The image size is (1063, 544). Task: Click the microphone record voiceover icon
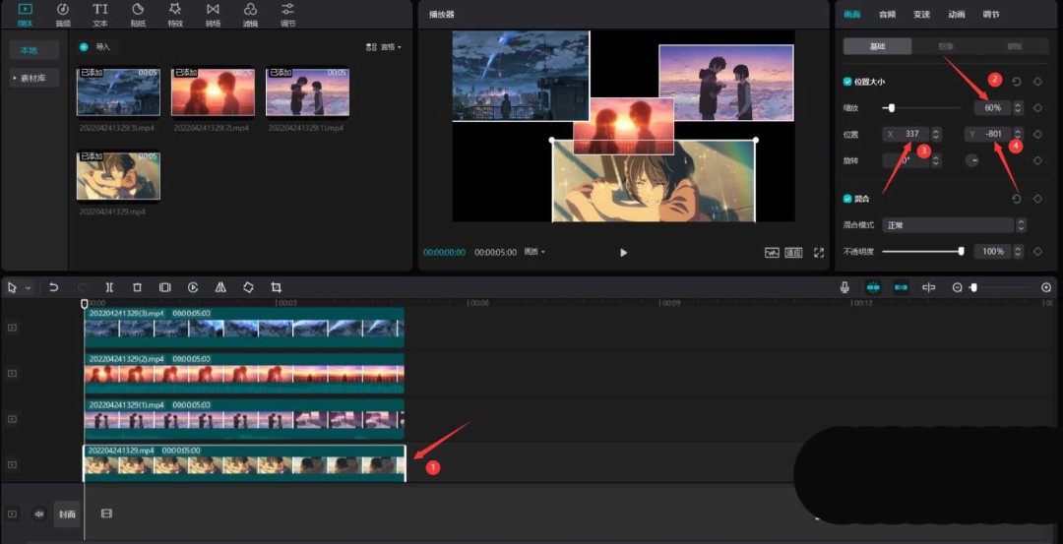[x=844, y=287]
